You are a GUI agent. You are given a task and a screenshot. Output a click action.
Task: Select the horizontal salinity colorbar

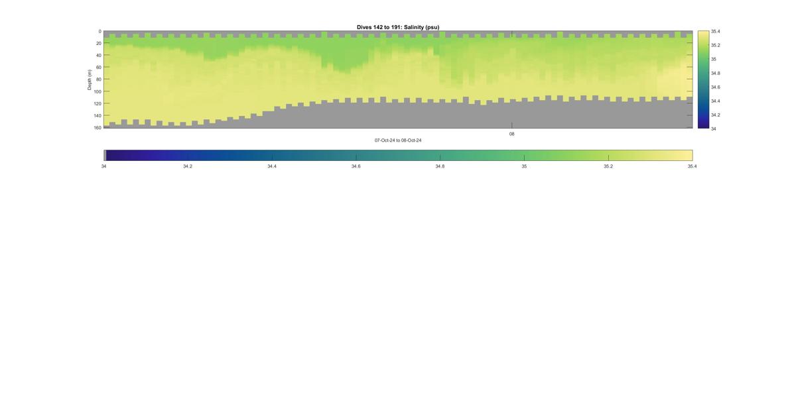[398, 155]
